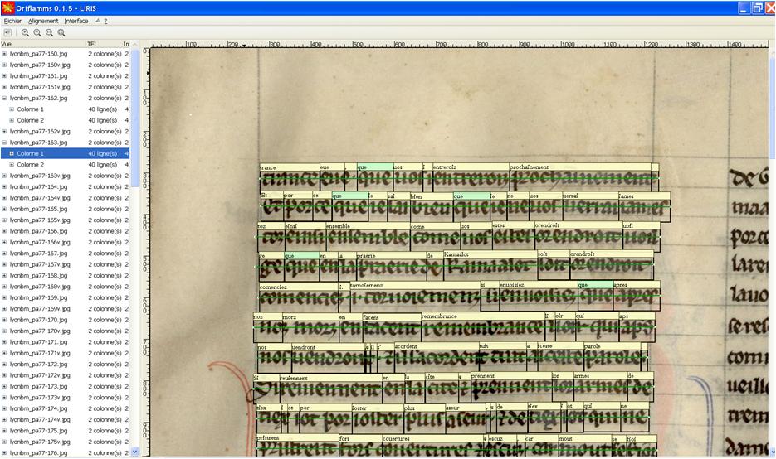This screenshot has width=776, height=459.
Task: Select lyonbm_pa77-161v.jpg in the view list
Action: tap(40, 87)
